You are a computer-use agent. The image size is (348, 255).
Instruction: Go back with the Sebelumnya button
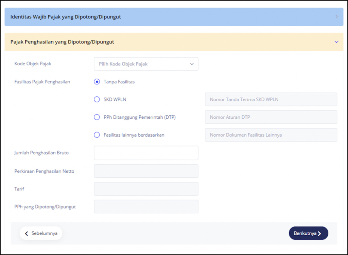(x=41, y=233)
